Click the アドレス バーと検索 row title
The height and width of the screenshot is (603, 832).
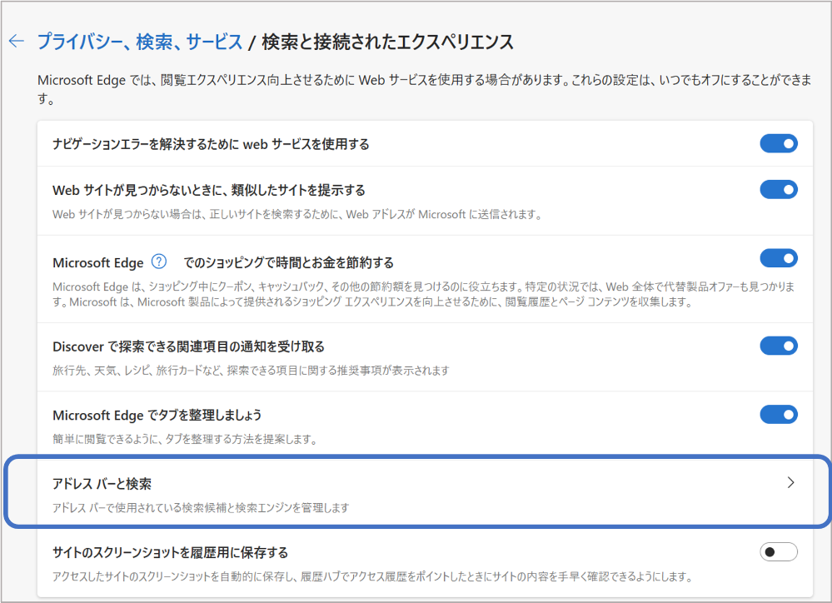tap(102, 484)
